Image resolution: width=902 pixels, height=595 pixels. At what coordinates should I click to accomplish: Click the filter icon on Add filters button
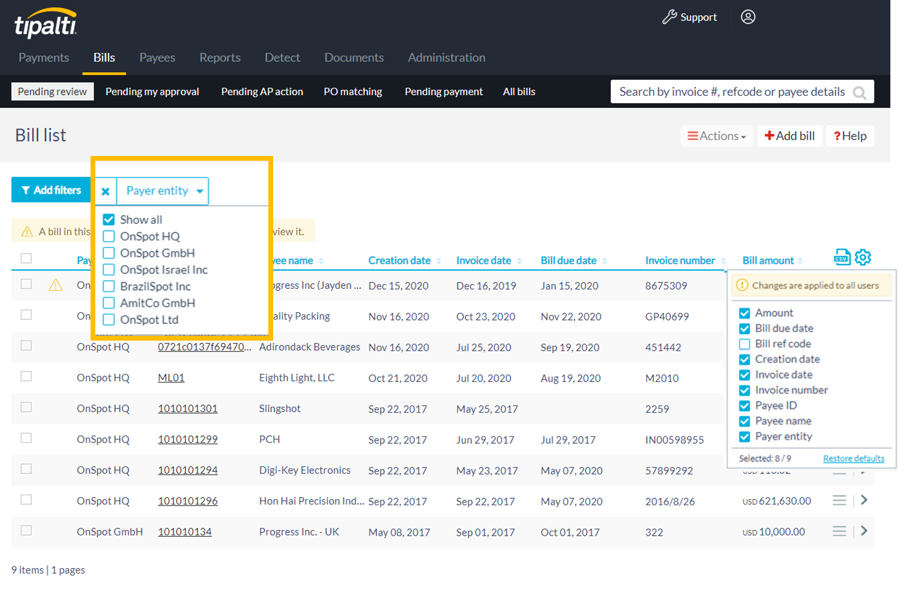coord(25,190)
